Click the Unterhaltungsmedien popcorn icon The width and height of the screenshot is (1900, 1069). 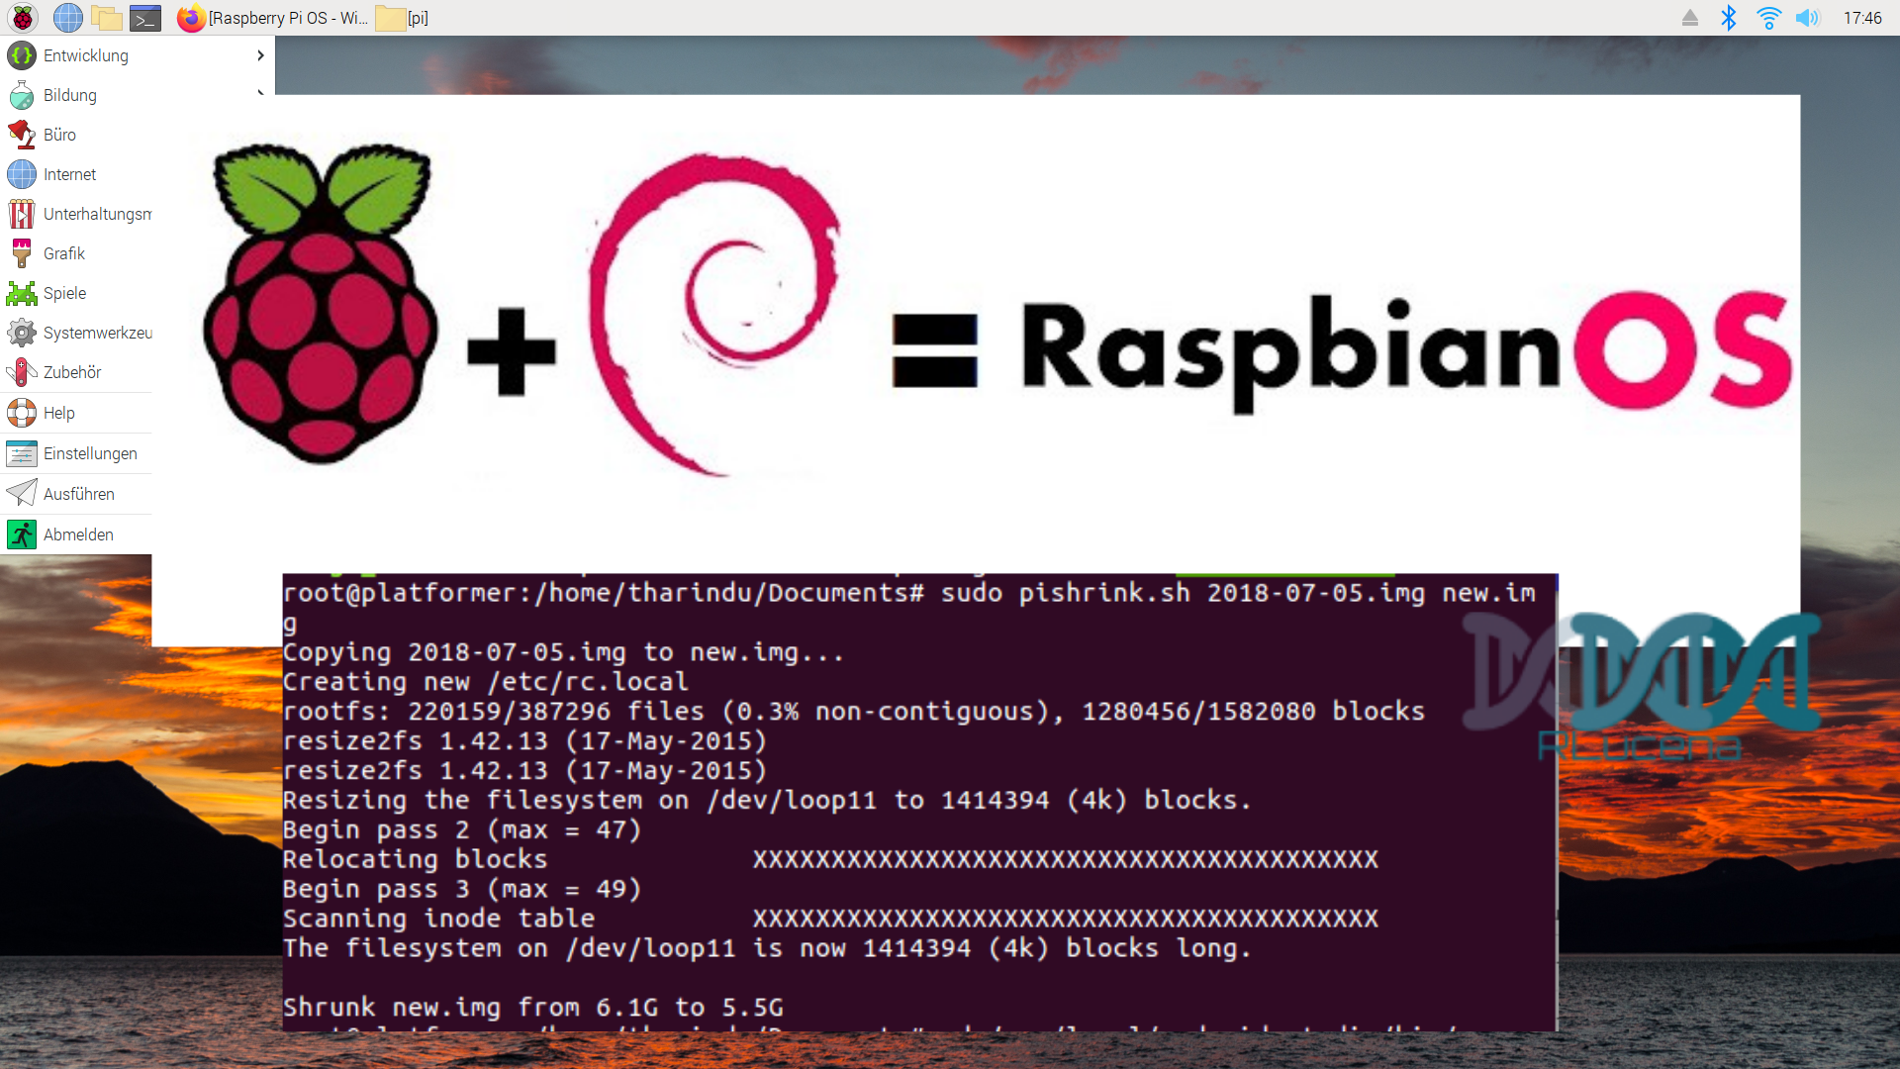tap(22, 214)
